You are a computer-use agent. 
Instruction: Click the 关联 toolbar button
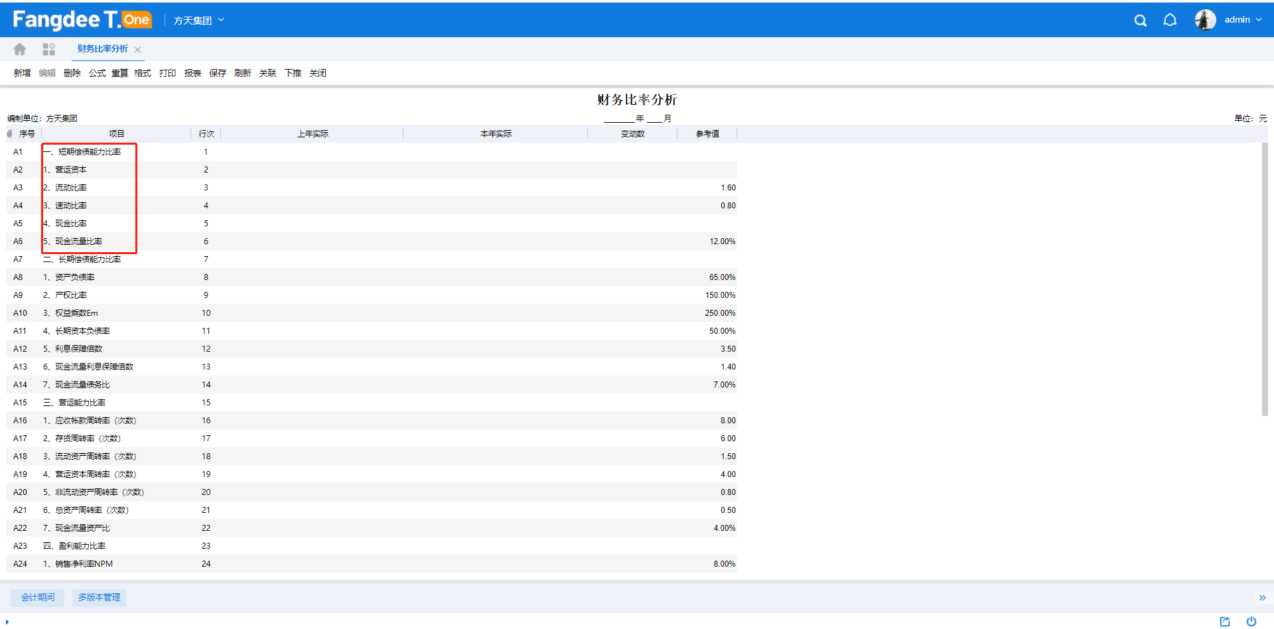click(267, 73)
